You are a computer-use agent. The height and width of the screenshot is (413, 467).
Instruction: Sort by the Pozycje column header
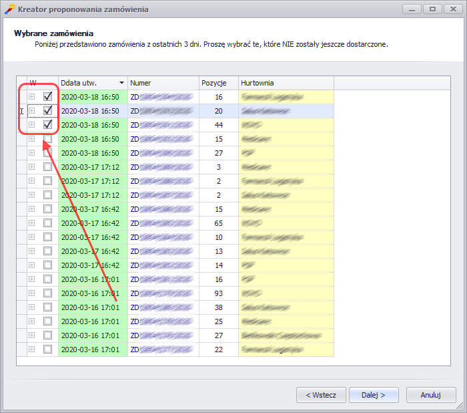(218, 83)
